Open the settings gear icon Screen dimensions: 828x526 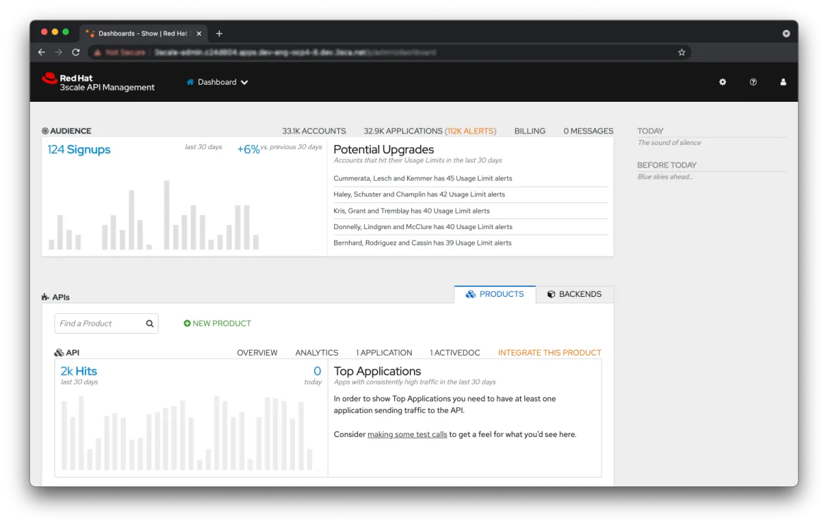click(723, 82)
